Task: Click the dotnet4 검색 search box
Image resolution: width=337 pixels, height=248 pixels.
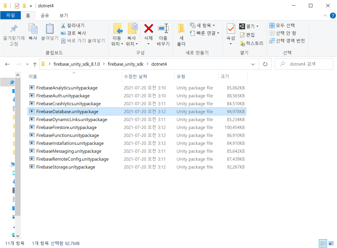Action: 304,64
